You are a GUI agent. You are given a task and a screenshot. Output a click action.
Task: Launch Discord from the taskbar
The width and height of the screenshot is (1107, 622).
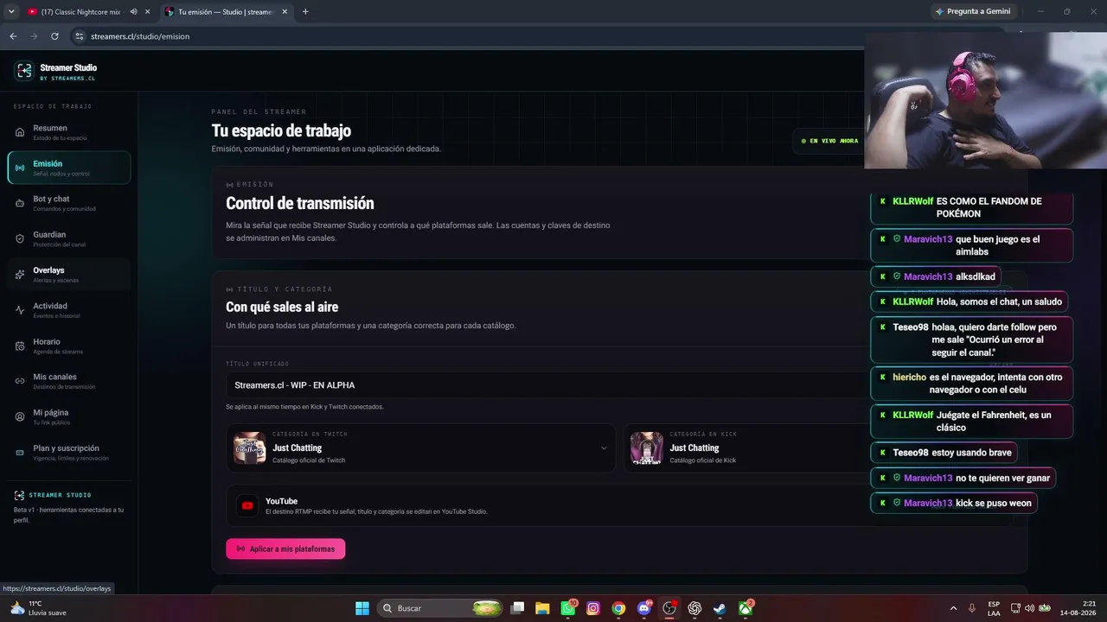[x=644, y=608]
